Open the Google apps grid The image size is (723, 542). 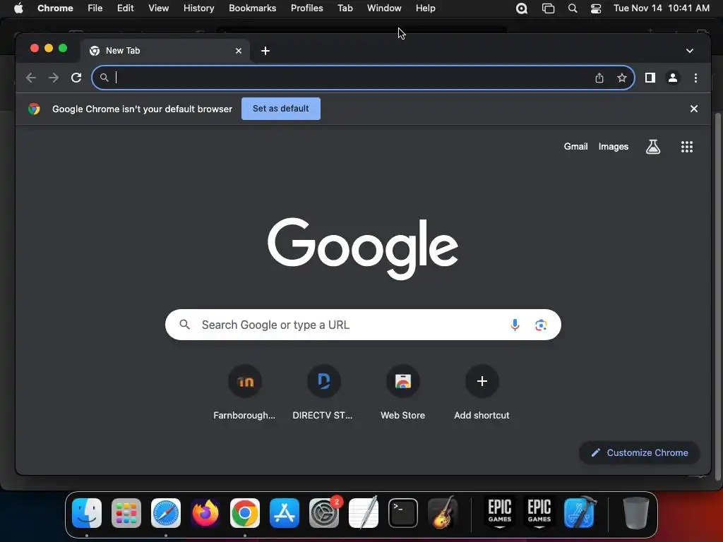[x=686, y=147]
